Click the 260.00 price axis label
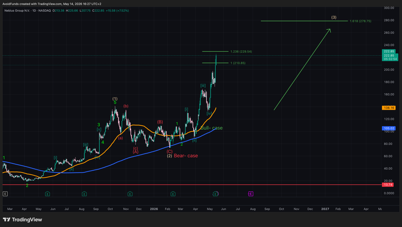 coord(389,33)
